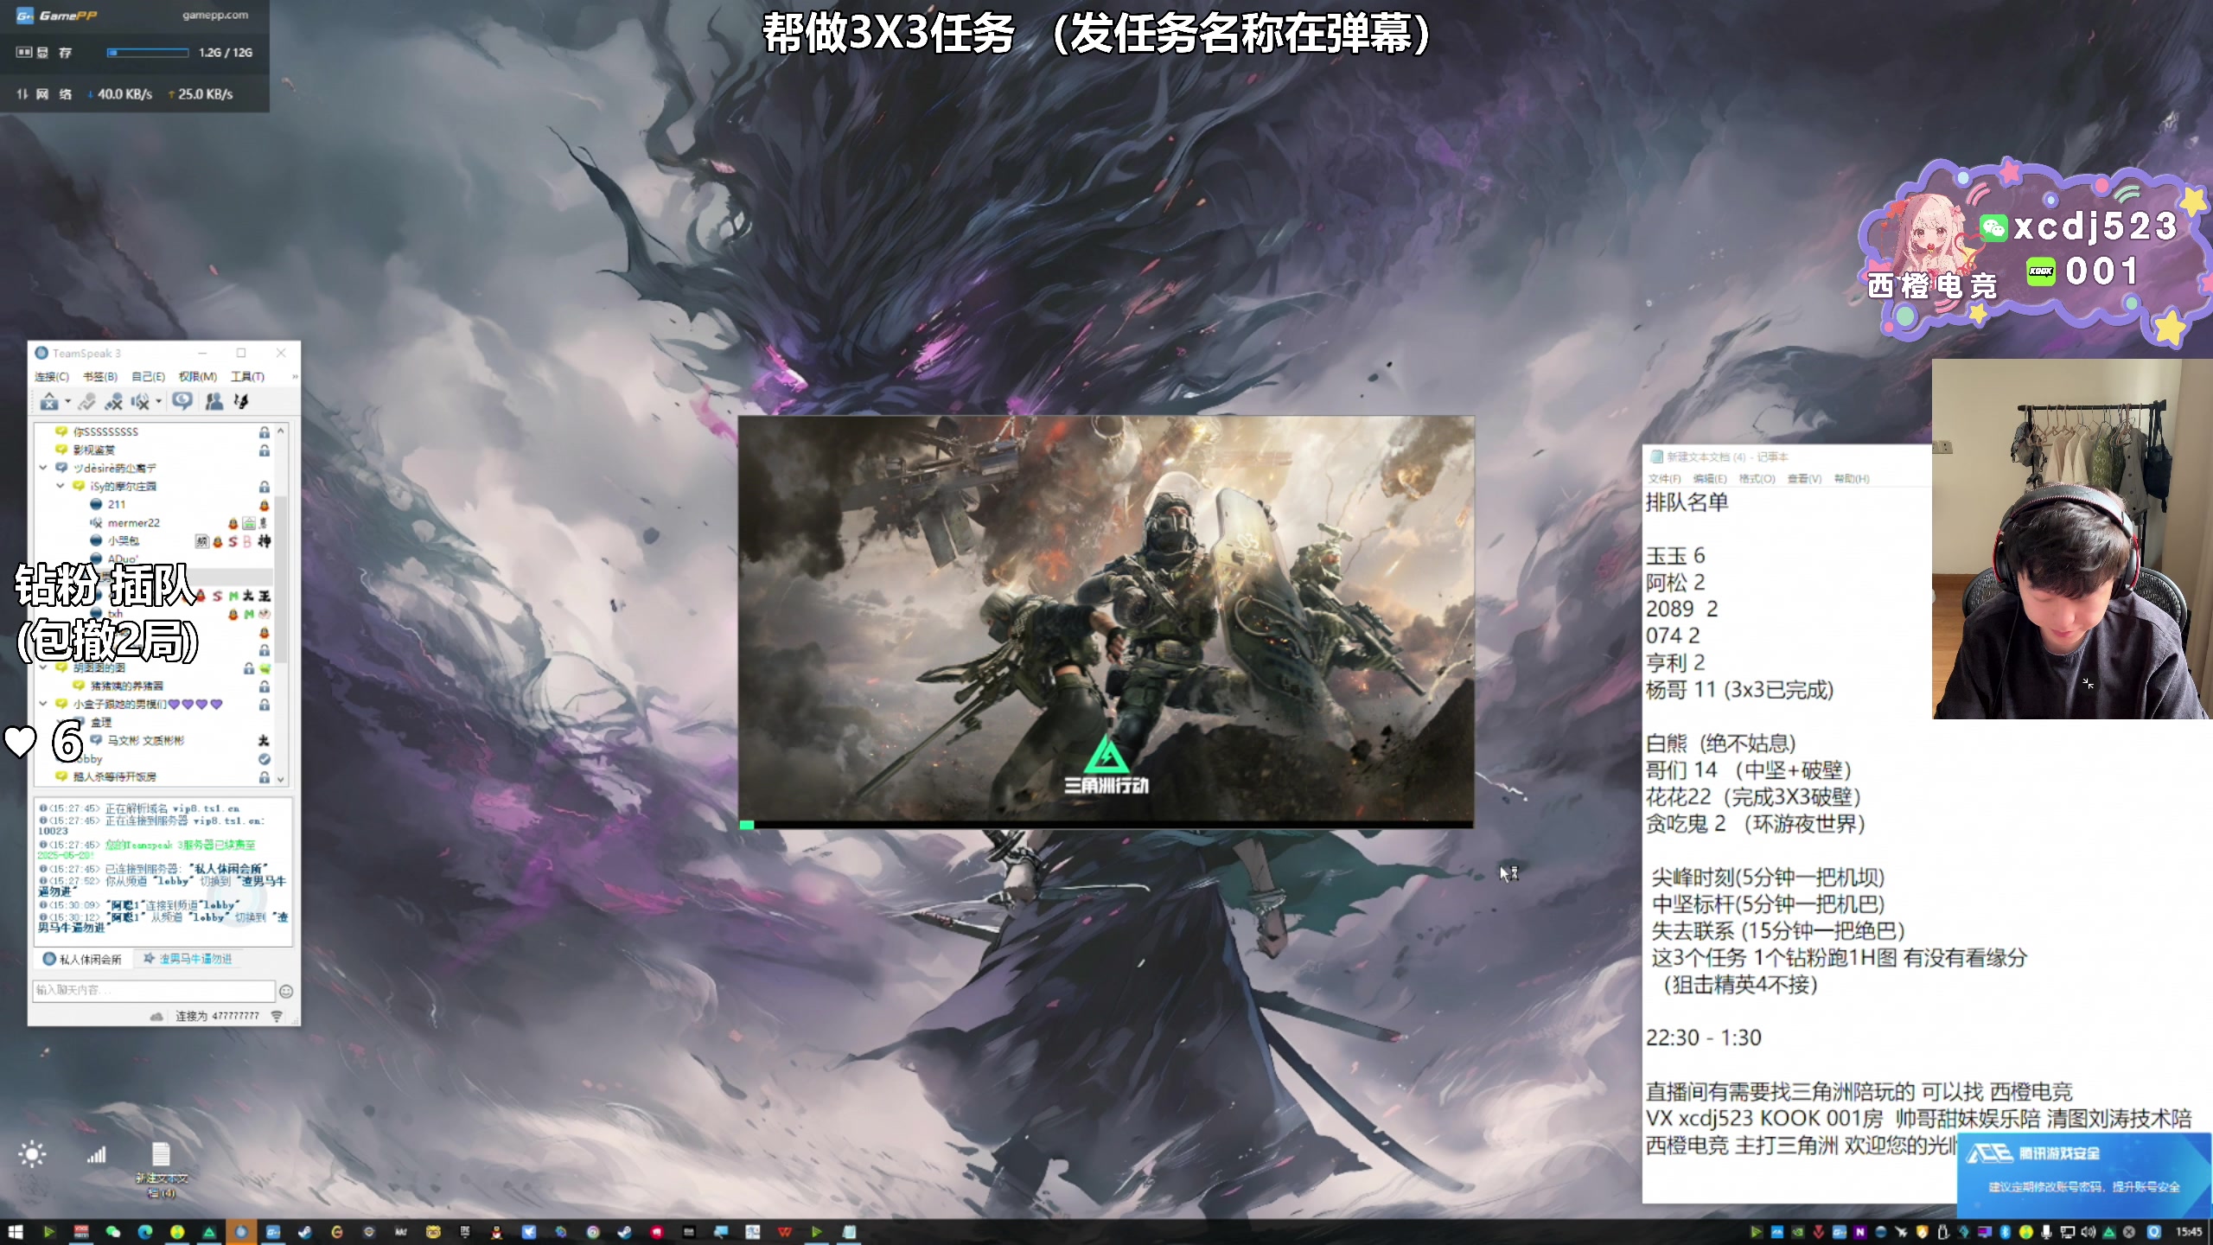Open Microsoft Edge from the taskbar

pyautogui.click(x=145, y=1232)
